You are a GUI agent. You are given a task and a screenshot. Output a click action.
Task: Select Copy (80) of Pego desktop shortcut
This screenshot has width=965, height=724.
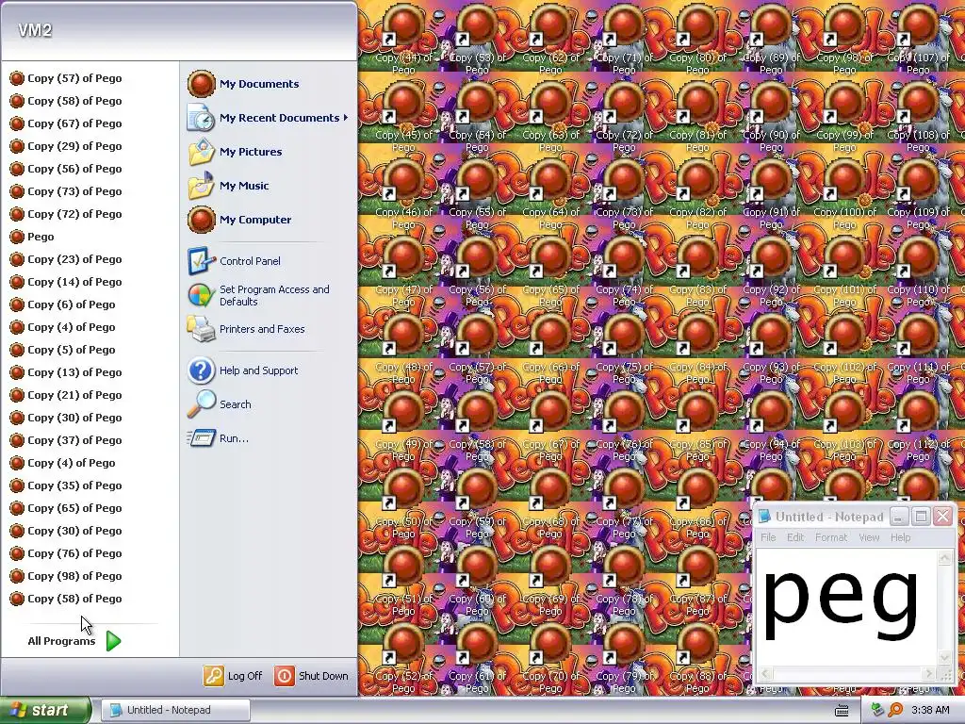[697, 36]
